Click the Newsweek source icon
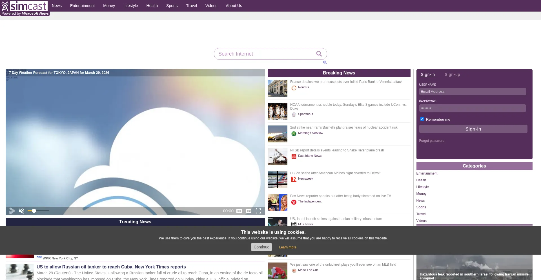Viewport: 541px width, 280px height. (x=294, y=179)
